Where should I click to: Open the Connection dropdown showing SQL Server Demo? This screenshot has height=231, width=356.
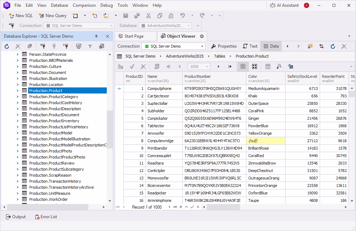(x=173, y=46)
